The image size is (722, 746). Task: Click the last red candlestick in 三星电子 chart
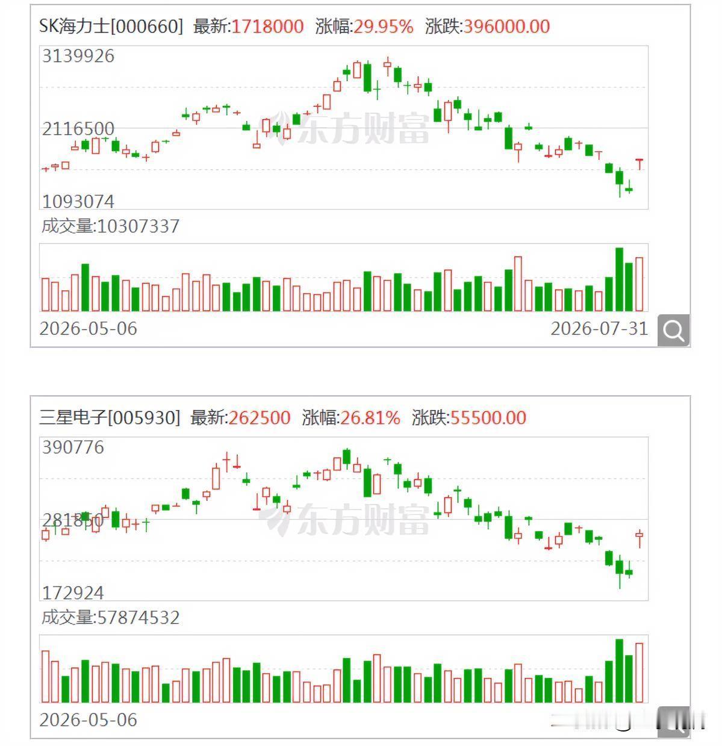point(640,538)
